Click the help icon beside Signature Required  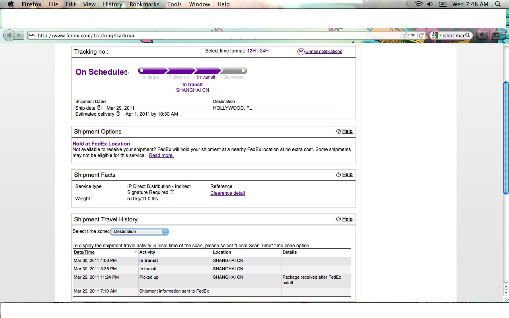[172, 192]
